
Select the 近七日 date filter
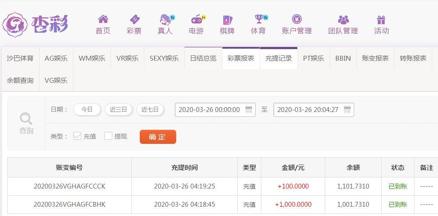click(x=150, y=109)
